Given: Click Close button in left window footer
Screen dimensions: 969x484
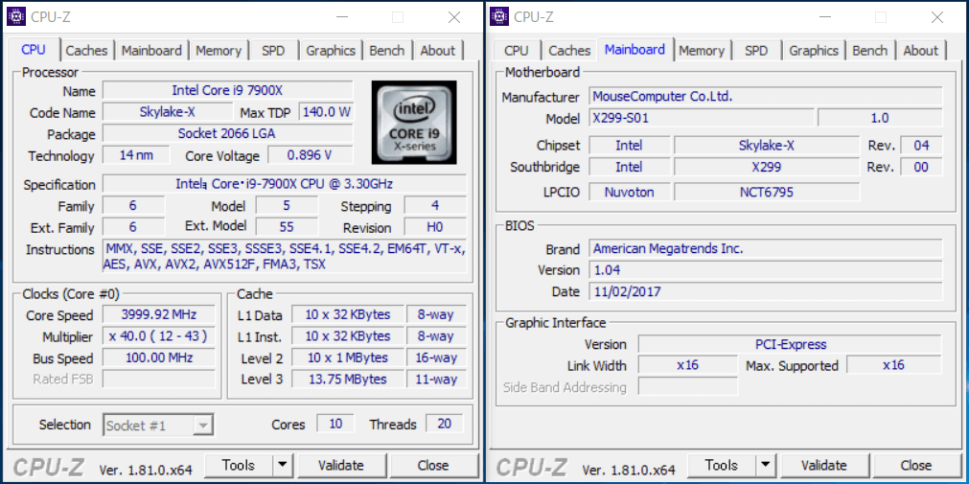Looking at the screenshot, I should 433,465.
